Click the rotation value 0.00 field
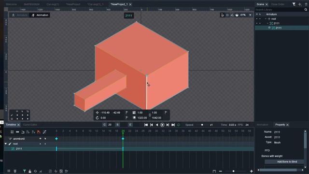309x174 pixels. pos(103,118)
